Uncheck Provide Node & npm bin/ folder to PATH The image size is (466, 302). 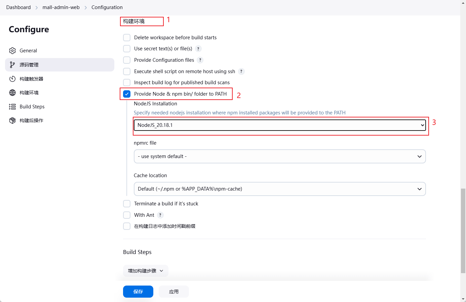point(127,94)
